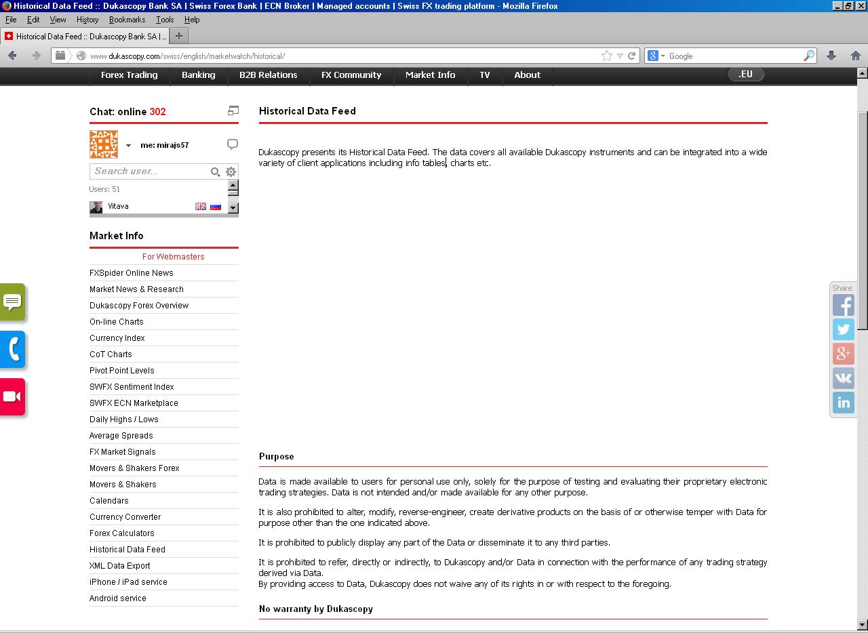Click the English flag next to Vitava
The height and width of the screenshot is (633, 868).
pos(201,206)
